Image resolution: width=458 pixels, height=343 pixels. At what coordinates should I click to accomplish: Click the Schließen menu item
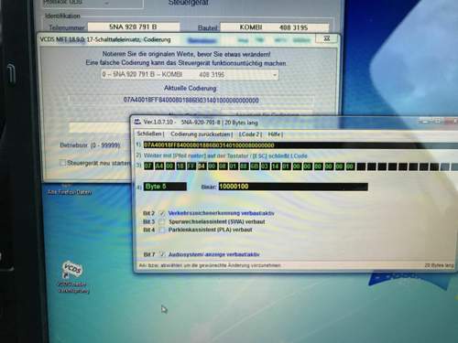[149, 134]
